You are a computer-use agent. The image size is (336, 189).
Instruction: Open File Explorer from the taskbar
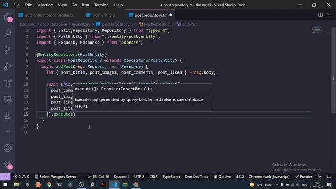16,185
